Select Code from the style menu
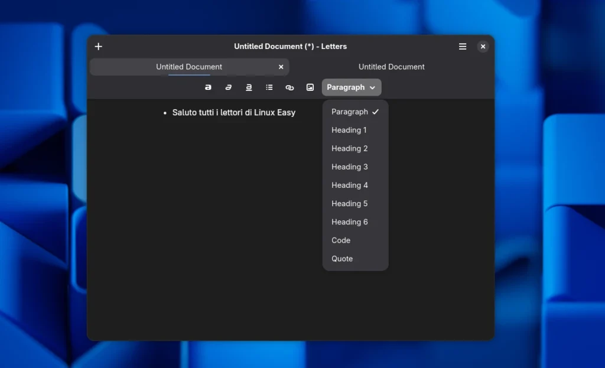Screen dimensions: 605x368 (341, 240)
